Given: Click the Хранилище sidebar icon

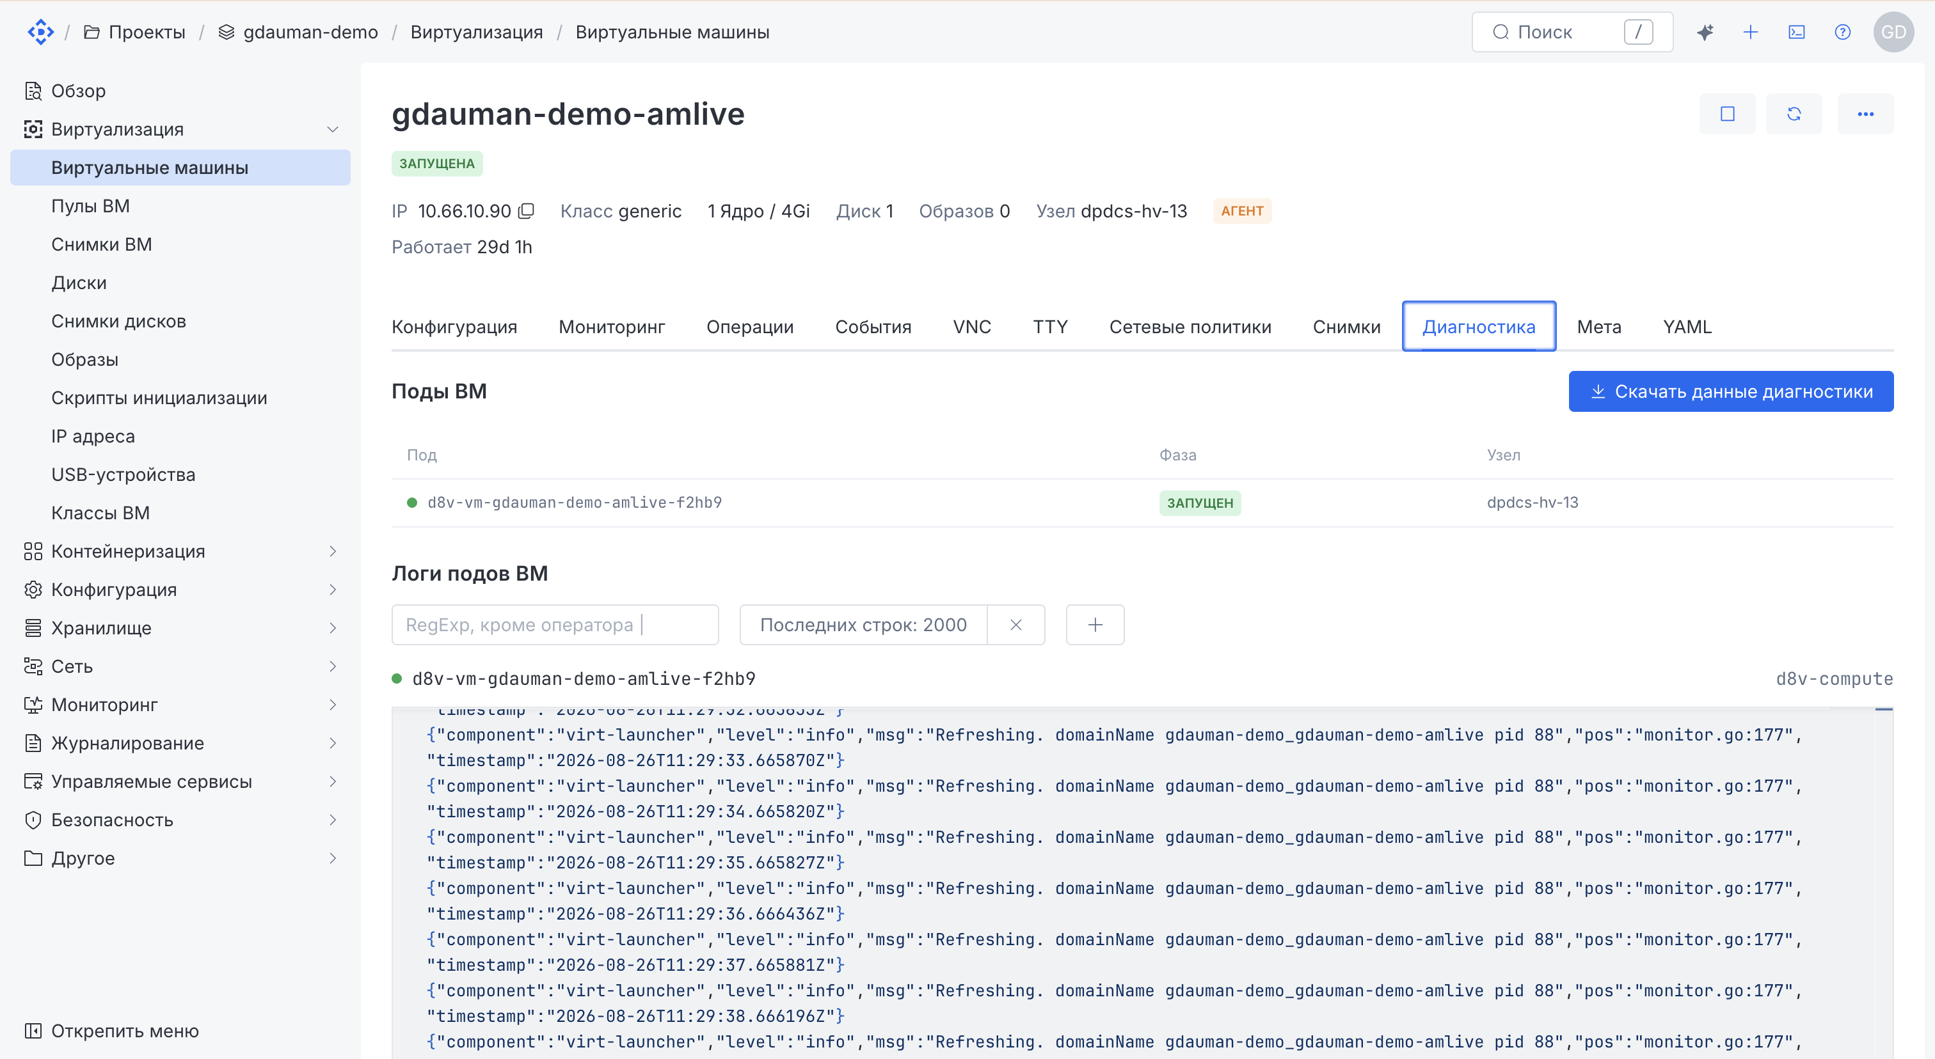Looking at the screenshot, I should [32, 627].
